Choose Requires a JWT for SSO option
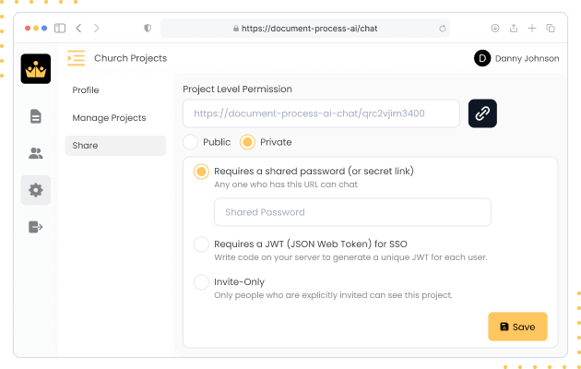The image size is (581, 369). pos(201,244)
